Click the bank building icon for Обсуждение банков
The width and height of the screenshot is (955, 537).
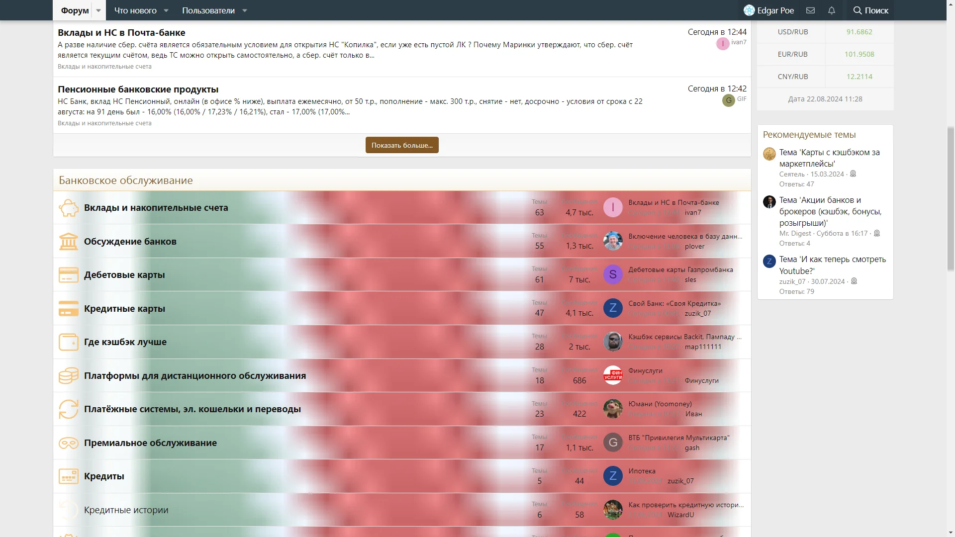[69, 242]
